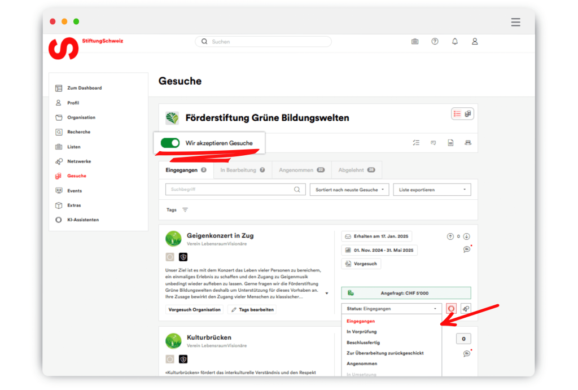
Task: Click the briefcase icon in header
Action: [415, 42]
